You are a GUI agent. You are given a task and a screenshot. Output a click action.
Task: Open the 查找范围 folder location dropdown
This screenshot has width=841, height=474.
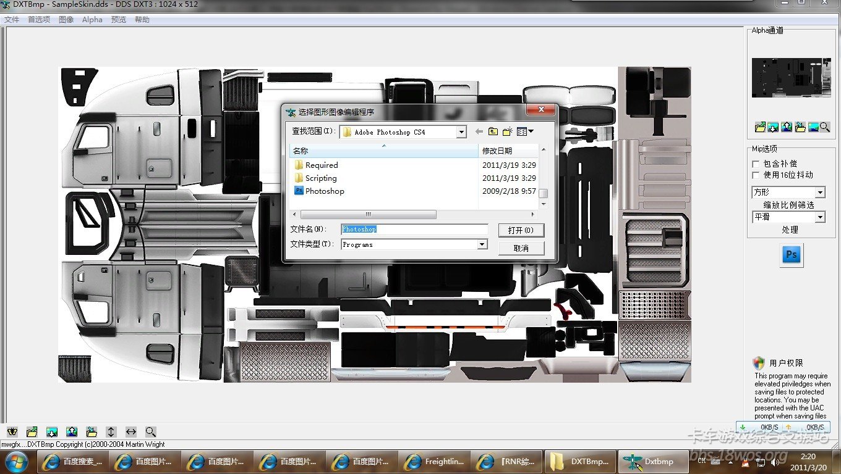(x=461, y=132)
